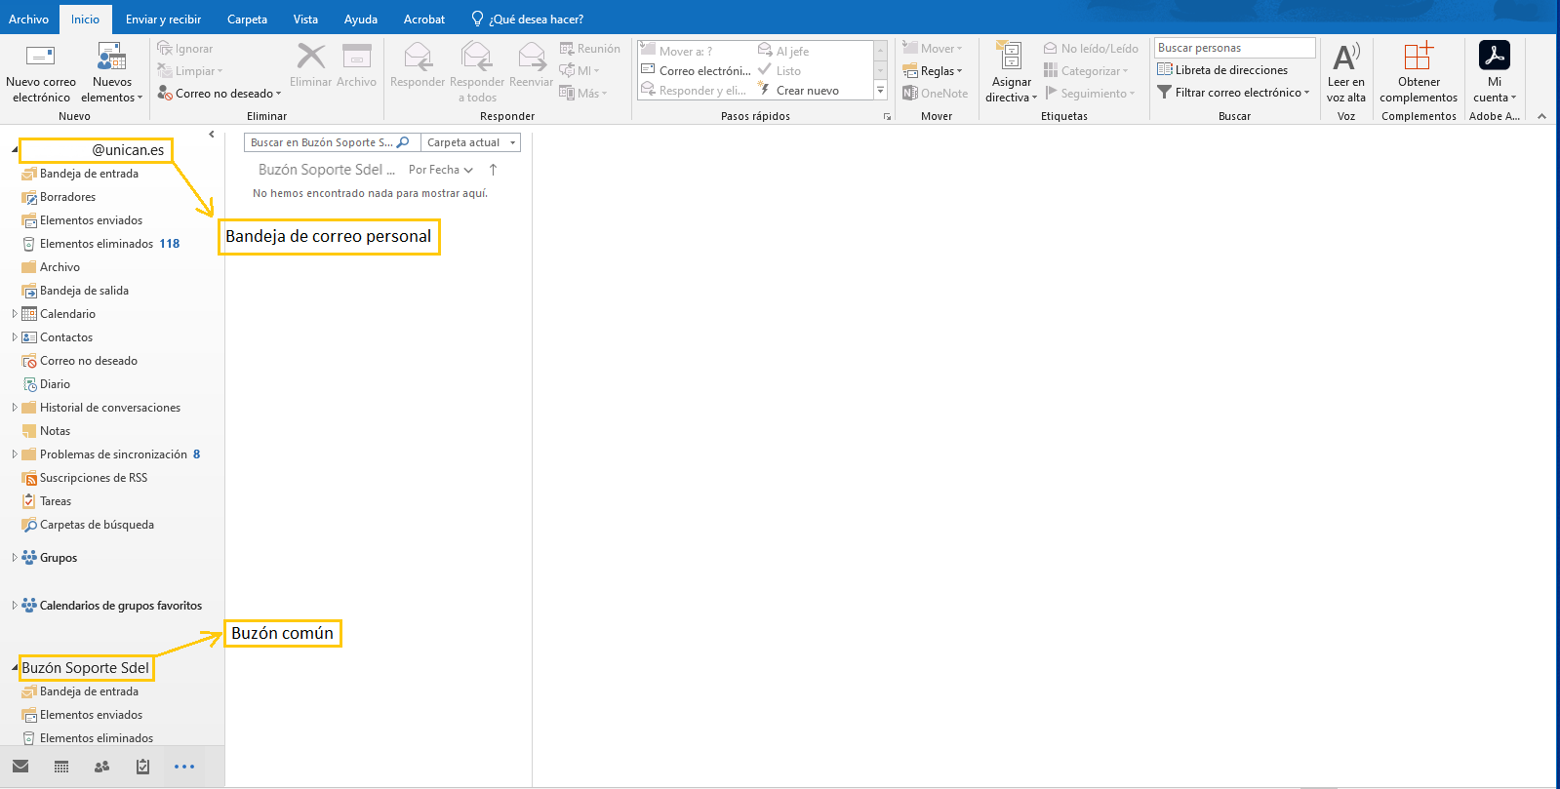The height and width of the screenshot is (789, 1560).
Task: Open Buzón Soporte Bandeja de entrada
Action: pos(89,691)
